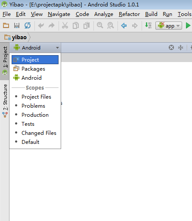Viewport: 192px width, 221px height.
Task: Open the Build menu
Action: (x=151, y=14)
